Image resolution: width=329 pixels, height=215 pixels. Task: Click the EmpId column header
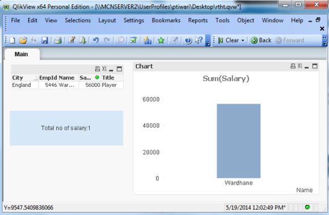point(48,78)
